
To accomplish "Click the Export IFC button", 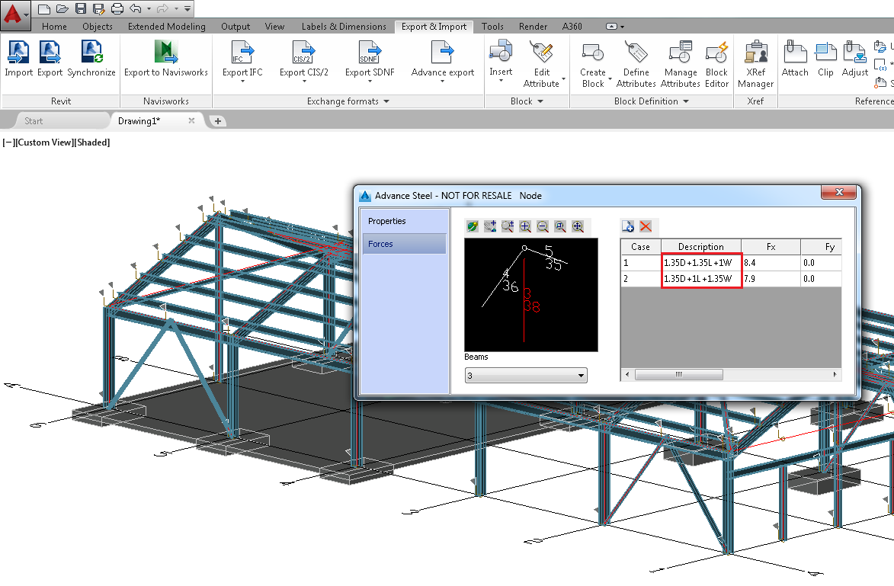I will pos(242,60).
